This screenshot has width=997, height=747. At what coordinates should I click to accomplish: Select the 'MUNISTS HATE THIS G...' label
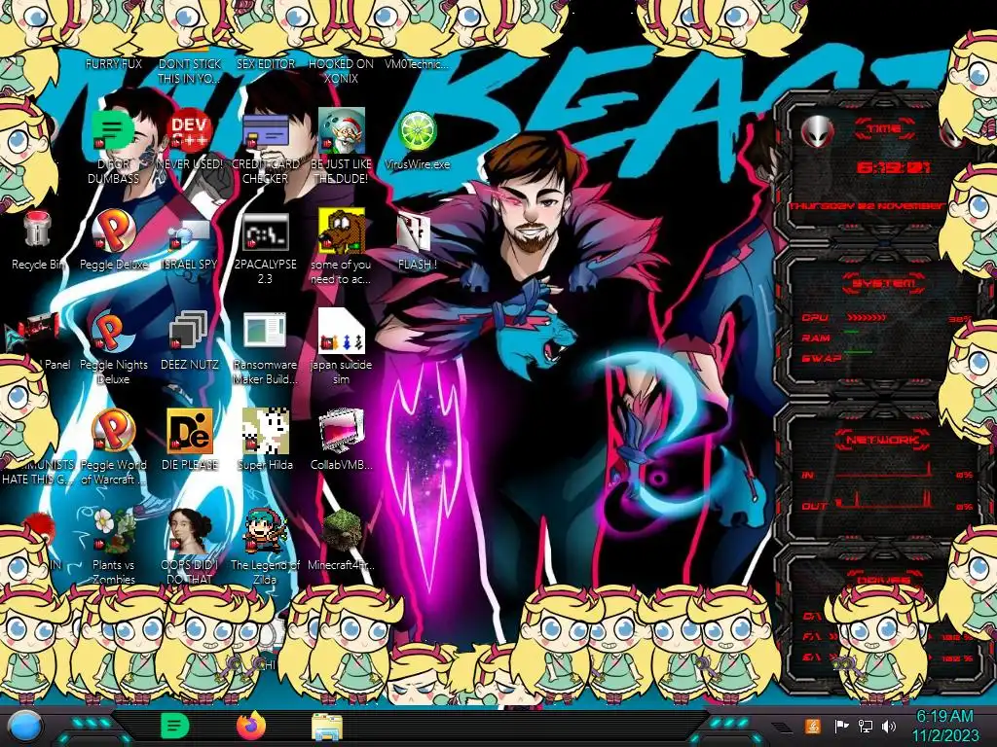[38, 472]
